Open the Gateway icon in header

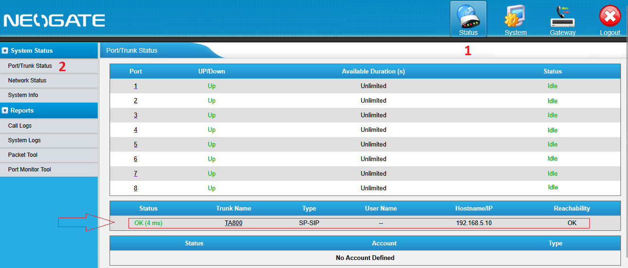click(562, 19)
